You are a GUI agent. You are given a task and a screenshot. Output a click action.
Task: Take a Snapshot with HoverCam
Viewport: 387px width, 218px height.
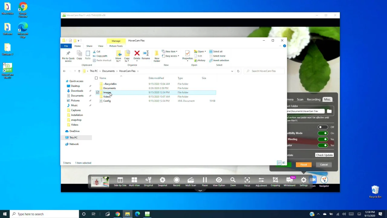[162, 182]
